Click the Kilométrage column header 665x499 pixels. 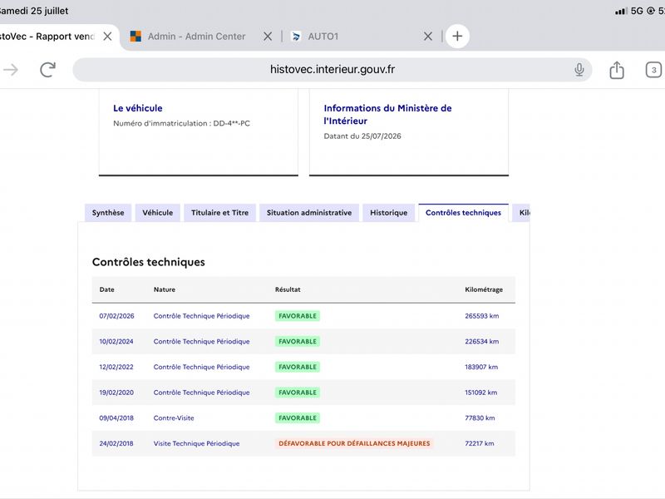click(x=484, y=289)
